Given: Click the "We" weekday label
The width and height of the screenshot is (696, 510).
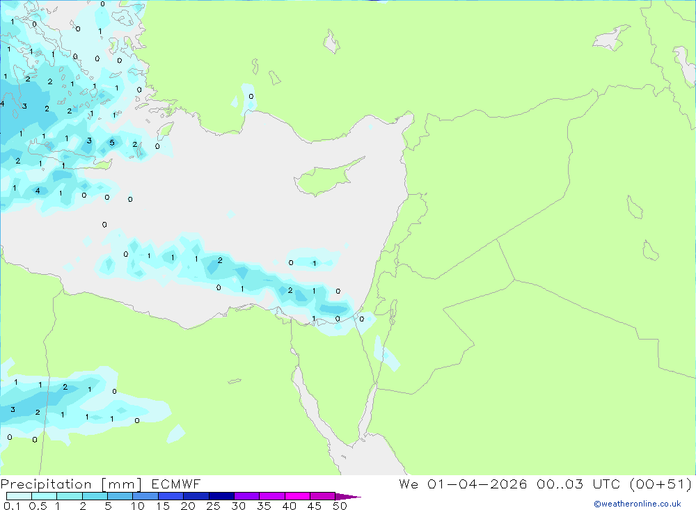Looking at the screenshot, I should (x=409, y=484).
